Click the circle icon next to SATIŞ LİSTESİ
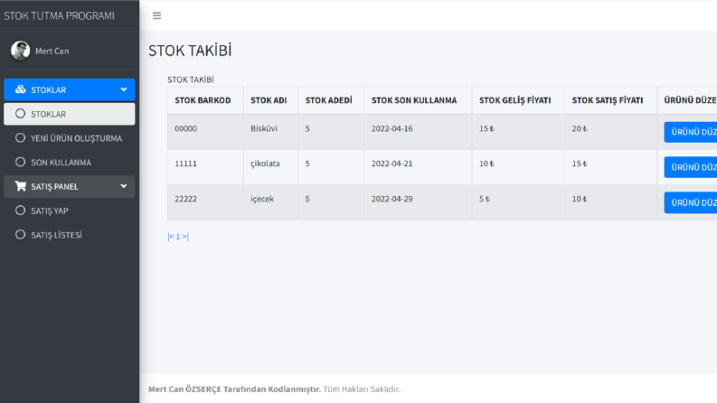Viewport: 717px width, 403px height. click(20, 235)
